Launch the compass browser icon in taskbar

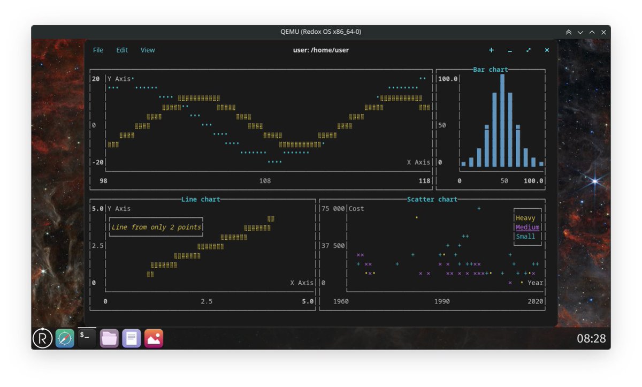coord(65,338)
